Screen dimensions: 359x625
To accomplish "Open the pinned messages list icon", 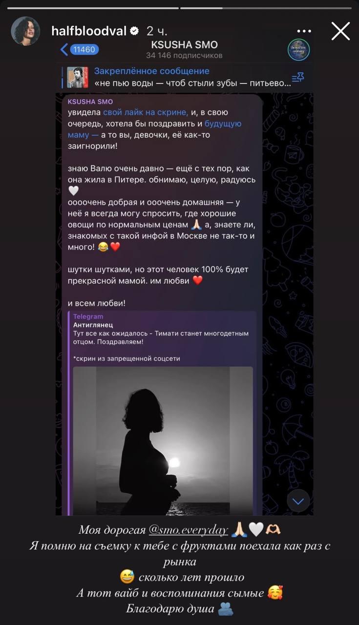I will pyautogui.click(x=298, y=78).
